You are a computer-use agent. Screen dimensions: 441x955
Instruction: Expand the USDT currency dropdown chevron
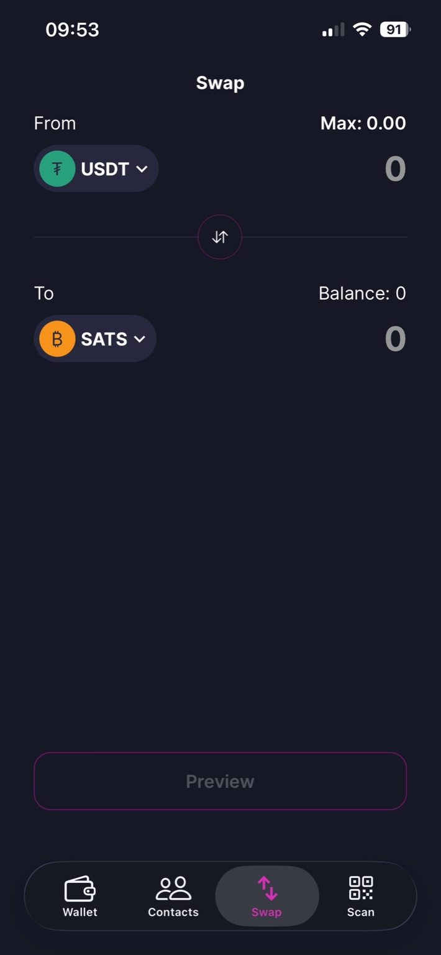tap(142, 169)
